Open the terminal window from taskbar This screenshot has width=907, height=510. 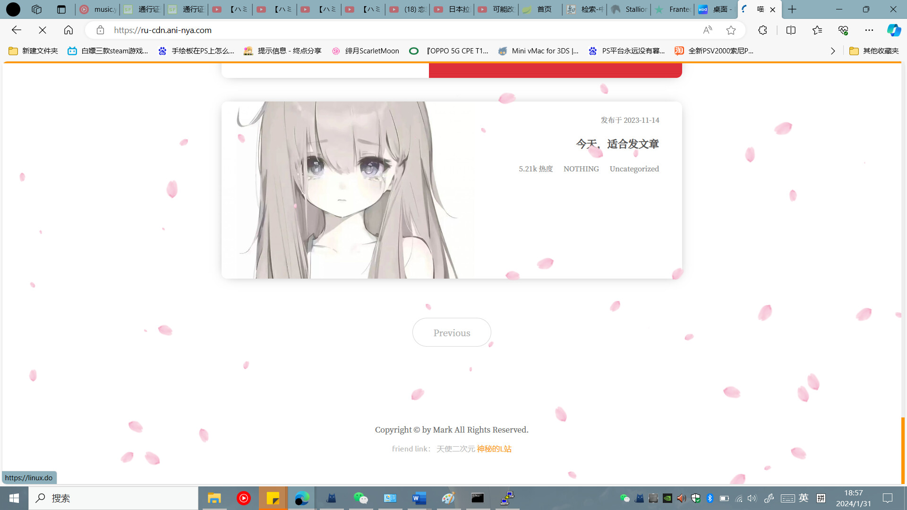(478, 498)
